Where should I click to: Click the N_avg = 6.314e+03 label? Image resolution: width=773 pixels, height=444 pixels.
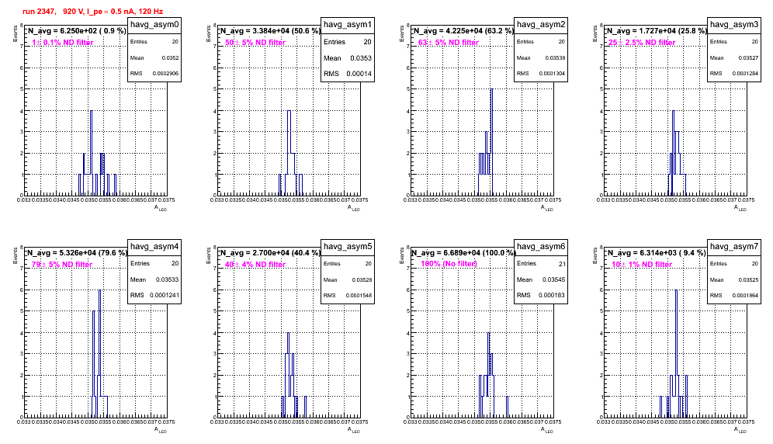click(x=657, y=252)
